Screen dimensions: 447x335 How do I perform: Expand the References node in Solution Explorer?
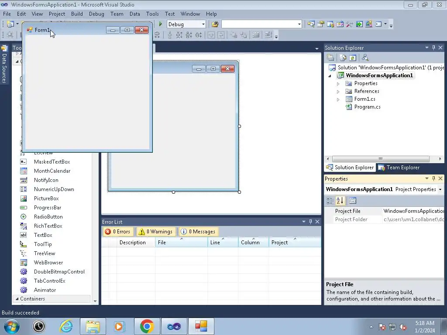pos(338,92)
